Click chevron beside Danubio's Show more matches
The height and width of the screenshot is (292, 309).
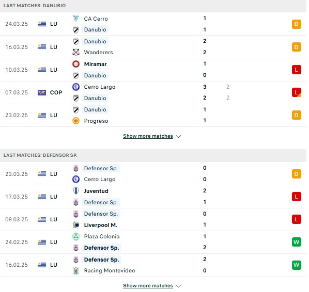point(178,136)
